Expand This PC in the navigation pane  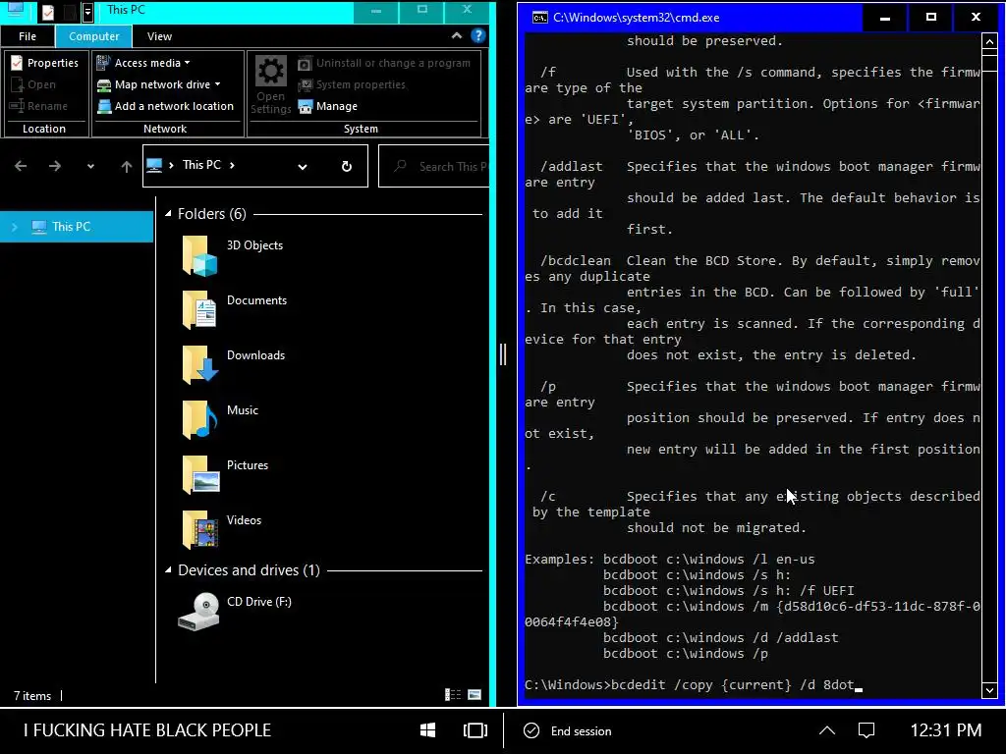(x=15, y=227)
